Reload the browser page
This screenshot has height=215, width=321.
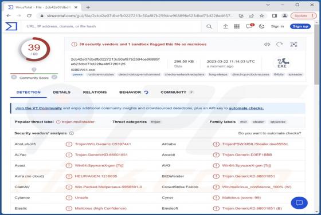pyautogui.click(x=29, y=15)
